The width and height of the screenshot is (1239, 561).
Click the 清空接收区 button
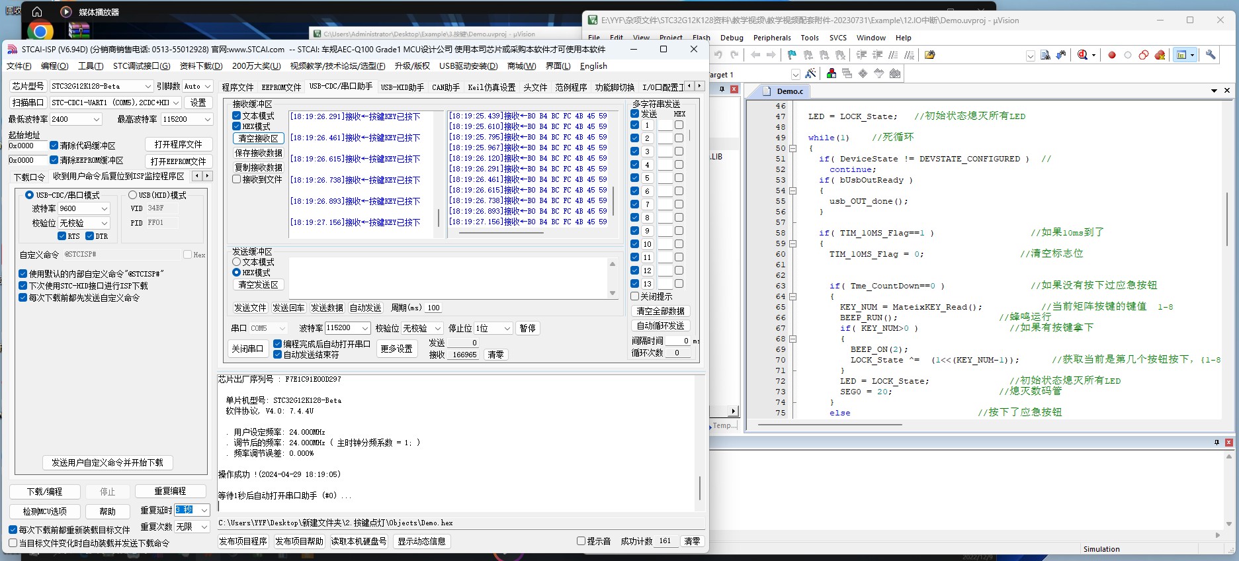(259, 138)
